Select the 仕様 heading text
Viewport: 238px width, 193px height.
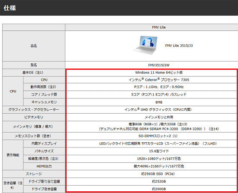(10, 8)
